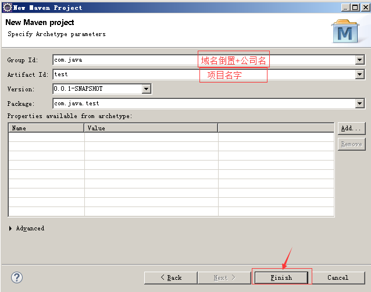The width and height of the screenshot is (371, 292).
Task: Maximize the New Maven Project window
Action: click(x=355, y=8)
